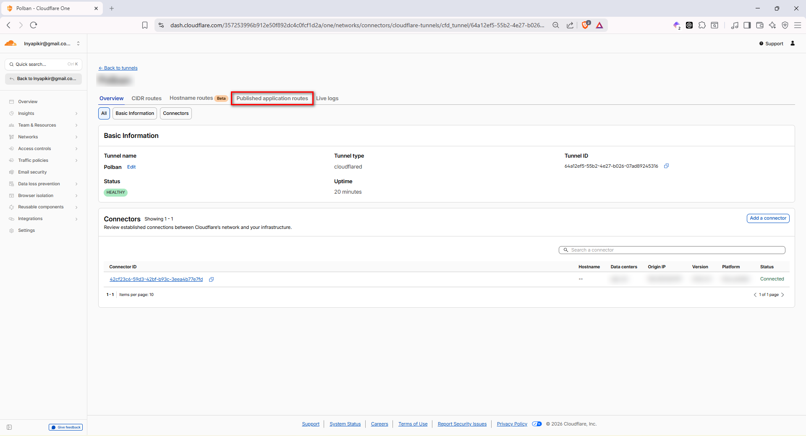Screen dimensions: 806x436
Task: Go forward in browser history
Action: pyautogui.click(x=21, y=25)
